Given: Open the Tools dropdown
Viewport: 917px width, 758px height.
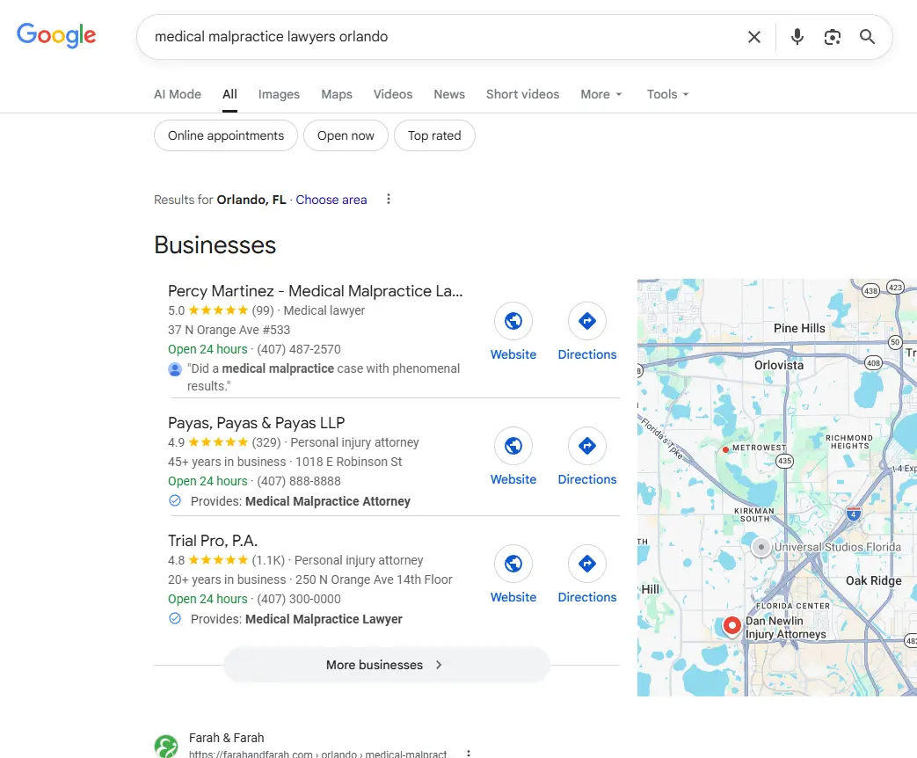Looking at the screenshot, I should (667, 94).
